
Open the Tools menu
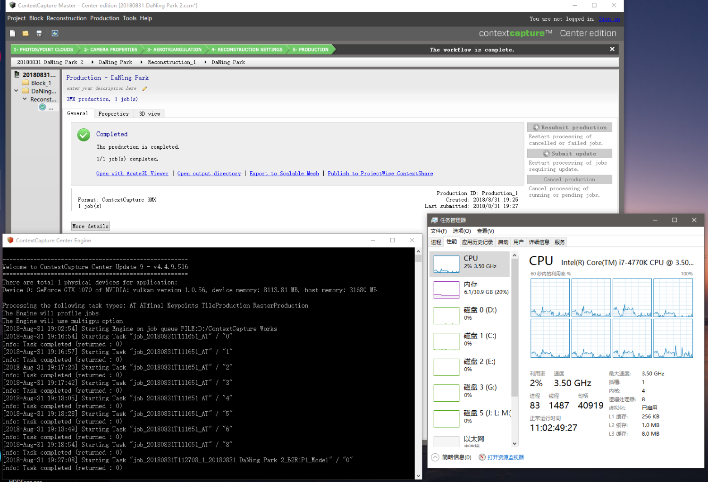pos(130,18)
